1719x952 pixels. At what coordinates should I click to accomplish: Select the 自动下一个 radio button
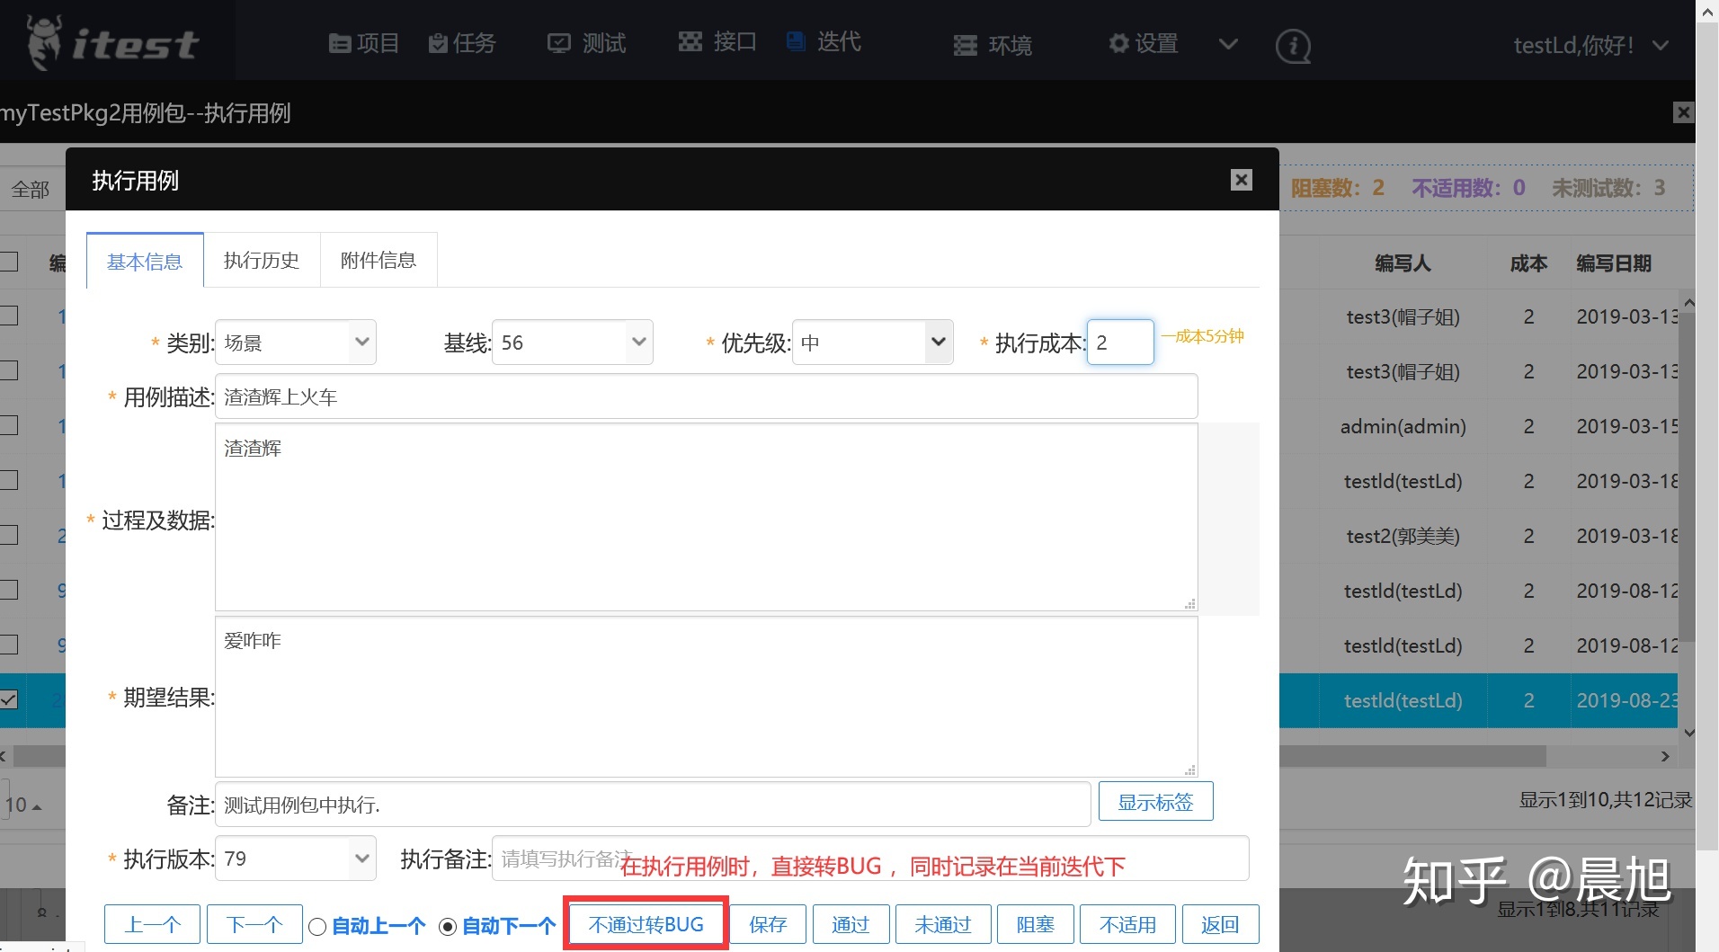[x=448, y=926]
